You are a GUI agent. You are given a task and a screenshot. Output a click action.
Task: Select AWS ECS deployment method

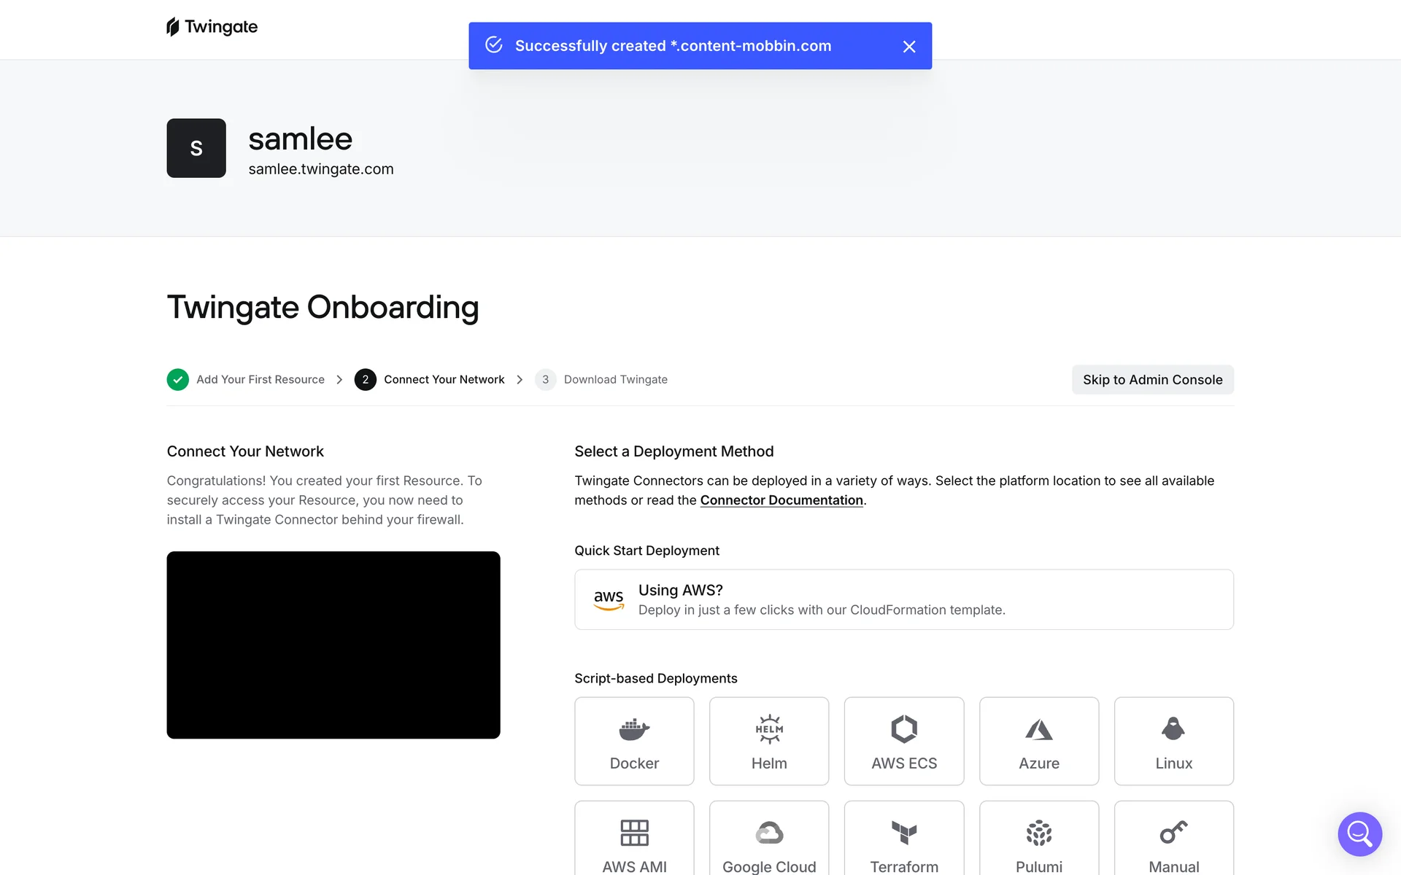click(x=903, y=741)
